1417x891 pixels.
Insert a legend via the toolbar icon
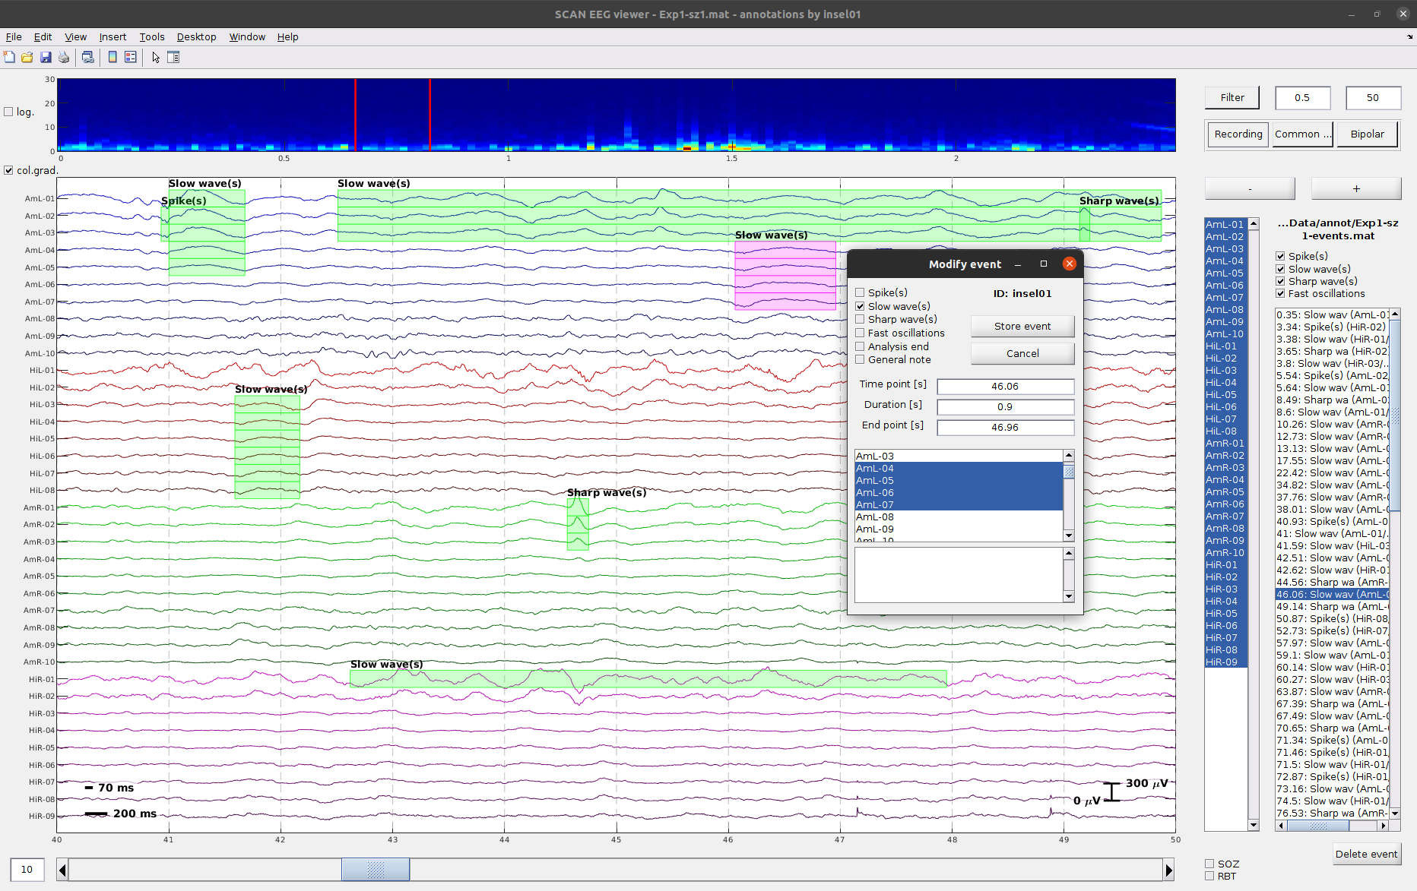coord(131,57)
